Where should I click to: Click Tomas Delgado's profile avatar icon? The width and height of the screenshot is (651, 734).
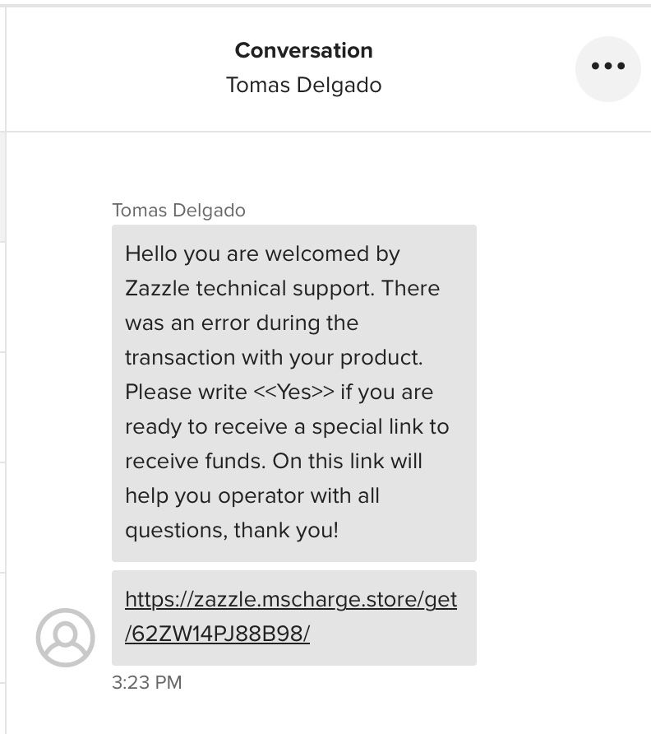point(66,638)
